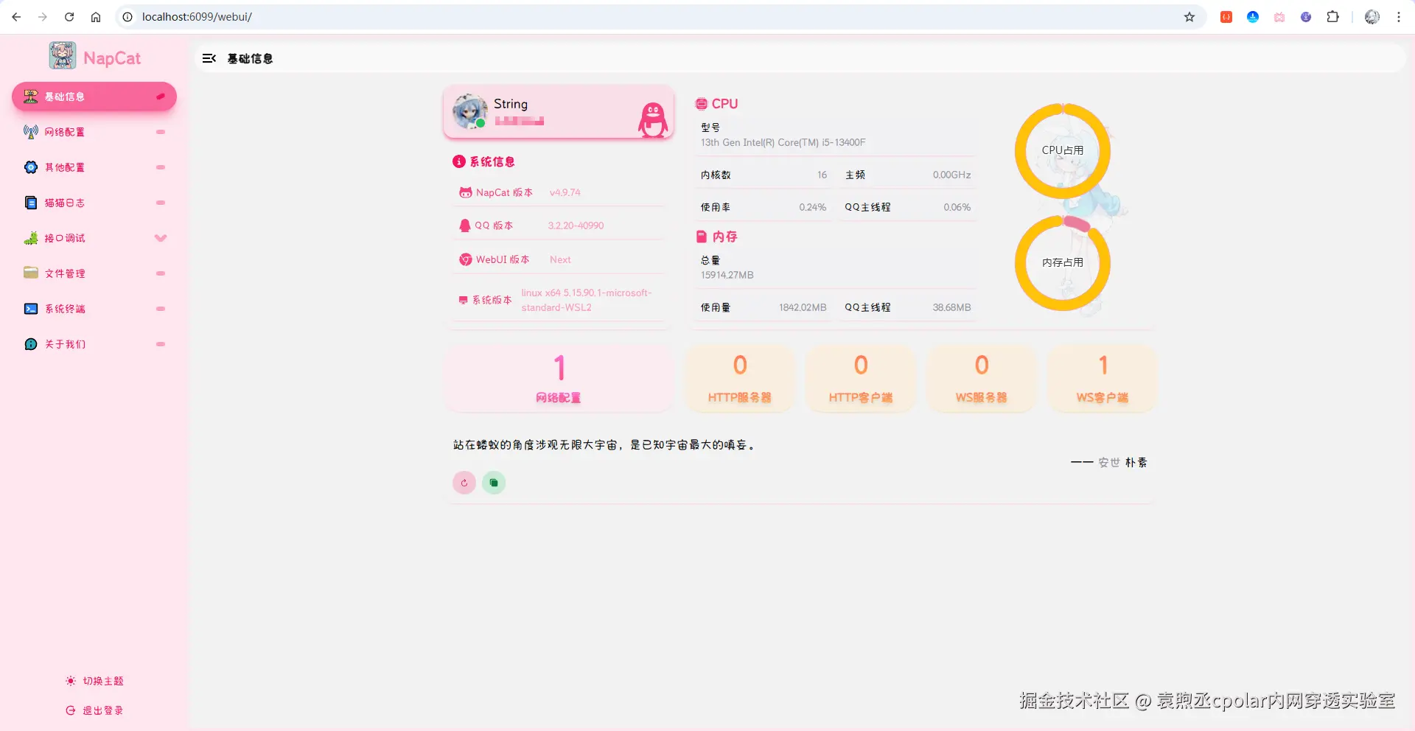
Task: Go to 网络配置 in the sidebar
Action: point(94,132)
